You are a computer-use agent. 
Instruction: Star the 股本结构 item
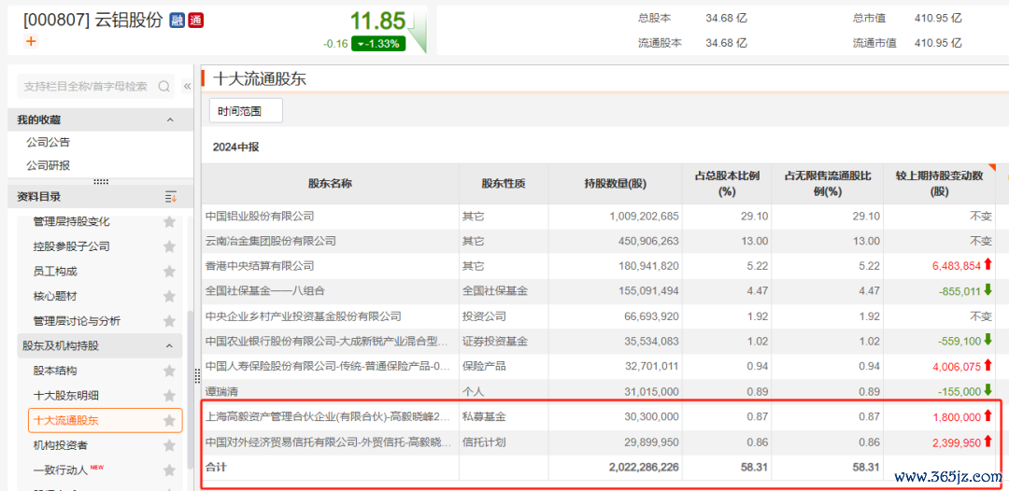coord(169,371)
